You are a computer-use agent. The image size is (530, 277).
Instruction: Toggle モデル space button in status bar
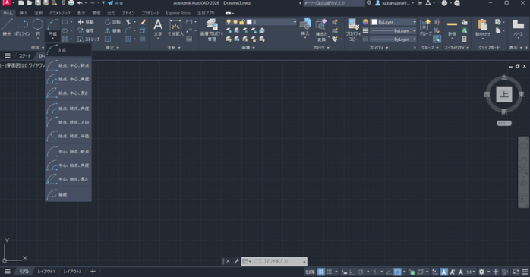click(x=310, y=272)
